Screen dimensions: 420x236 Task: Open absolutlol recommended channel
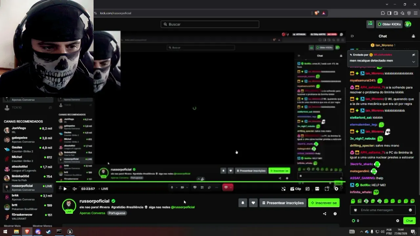[x=28, y=168]
